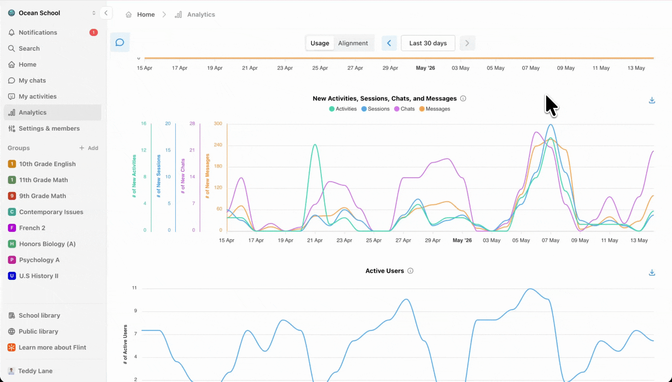
Task: Toggle the Messages series in the legend
Action: (435, 109)
